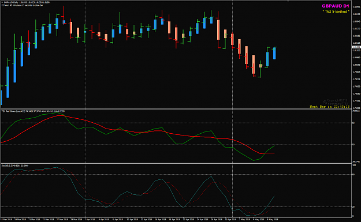Click the 16 Apr 2018 date label
This screenshot has width=361, height=222.
pos(160,220)
